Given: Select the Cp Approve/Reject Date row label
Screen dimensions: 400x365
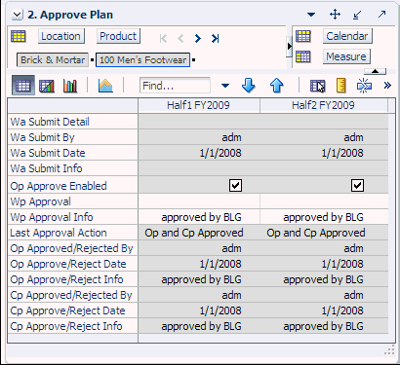Looking at the screenshot, I should point(73,310).
